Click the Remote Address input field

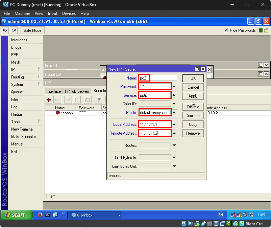pyautogui.click(x=155, y=133)
